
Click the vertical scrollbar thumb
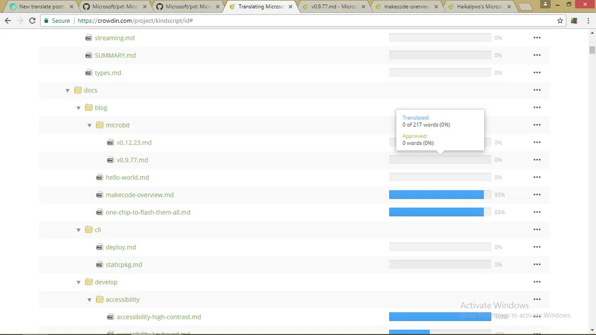[x=592, y=50]
